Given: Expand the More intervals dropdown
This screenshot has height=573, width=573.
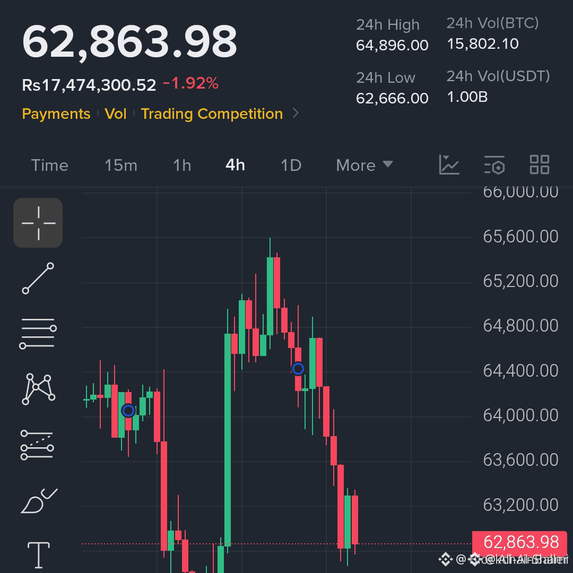Looking at the screenshot, I should click(x=364, y=165).
